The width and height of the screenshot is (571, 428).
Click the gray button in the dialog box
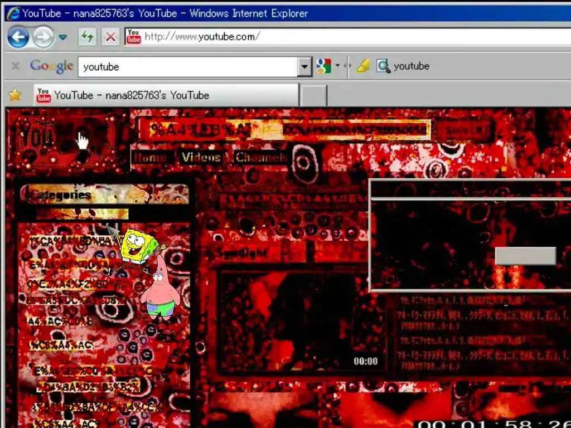point(525,256)
